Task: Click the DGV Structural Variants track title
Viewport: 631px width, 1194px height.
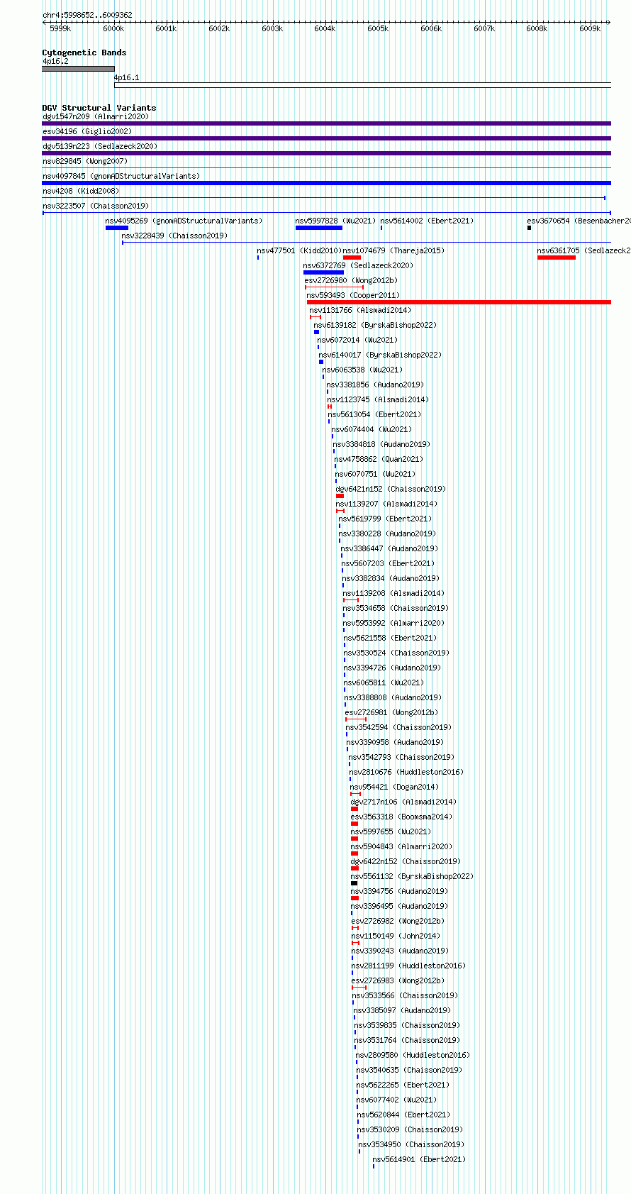Action: coord(99,108)
